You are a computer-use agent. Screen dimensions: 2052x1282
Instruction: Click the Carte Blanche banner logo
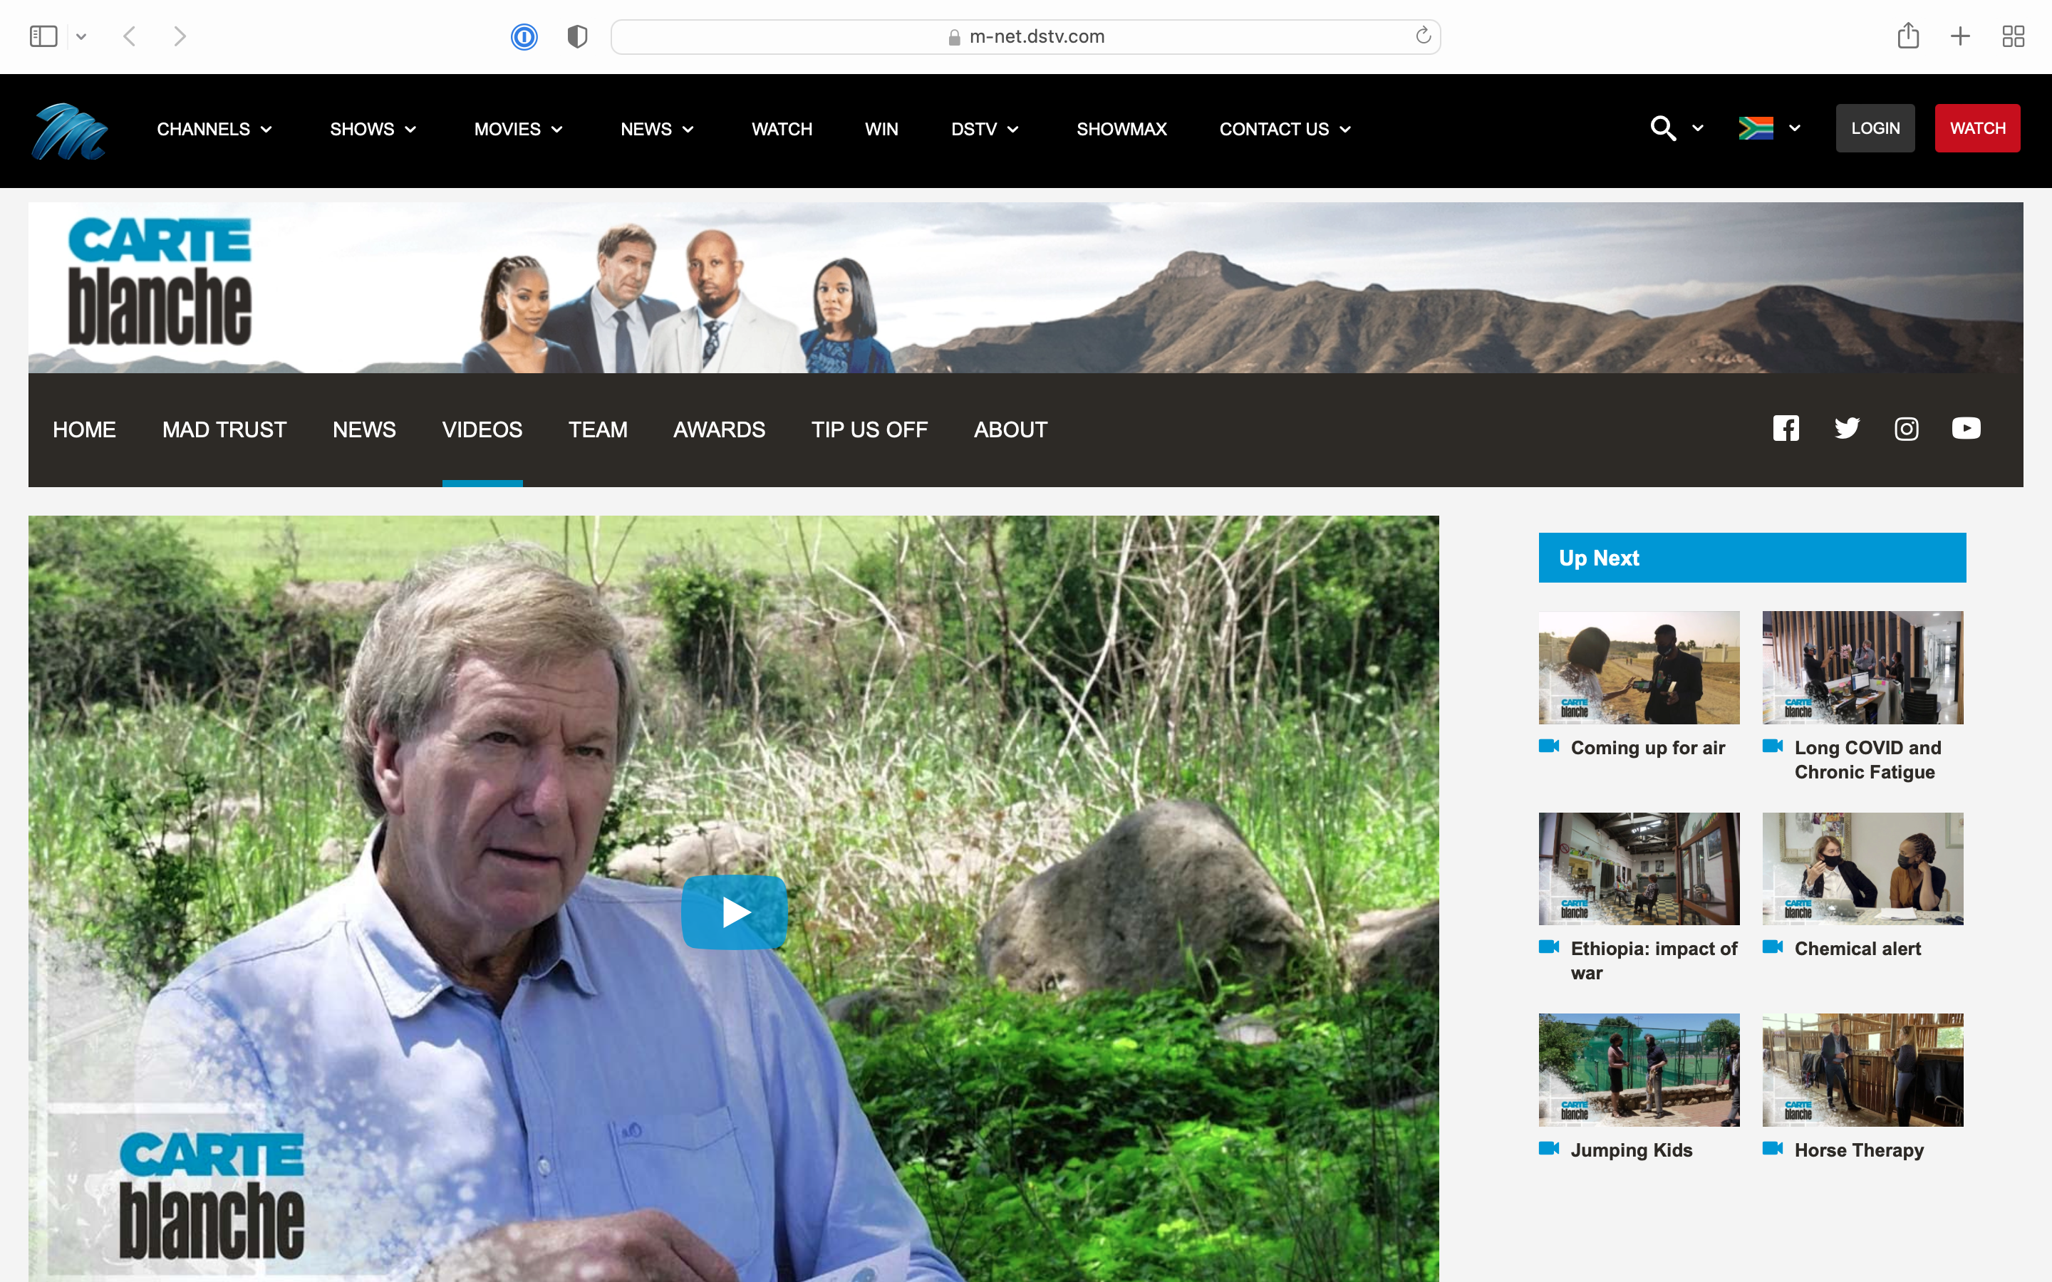point(160,281)
